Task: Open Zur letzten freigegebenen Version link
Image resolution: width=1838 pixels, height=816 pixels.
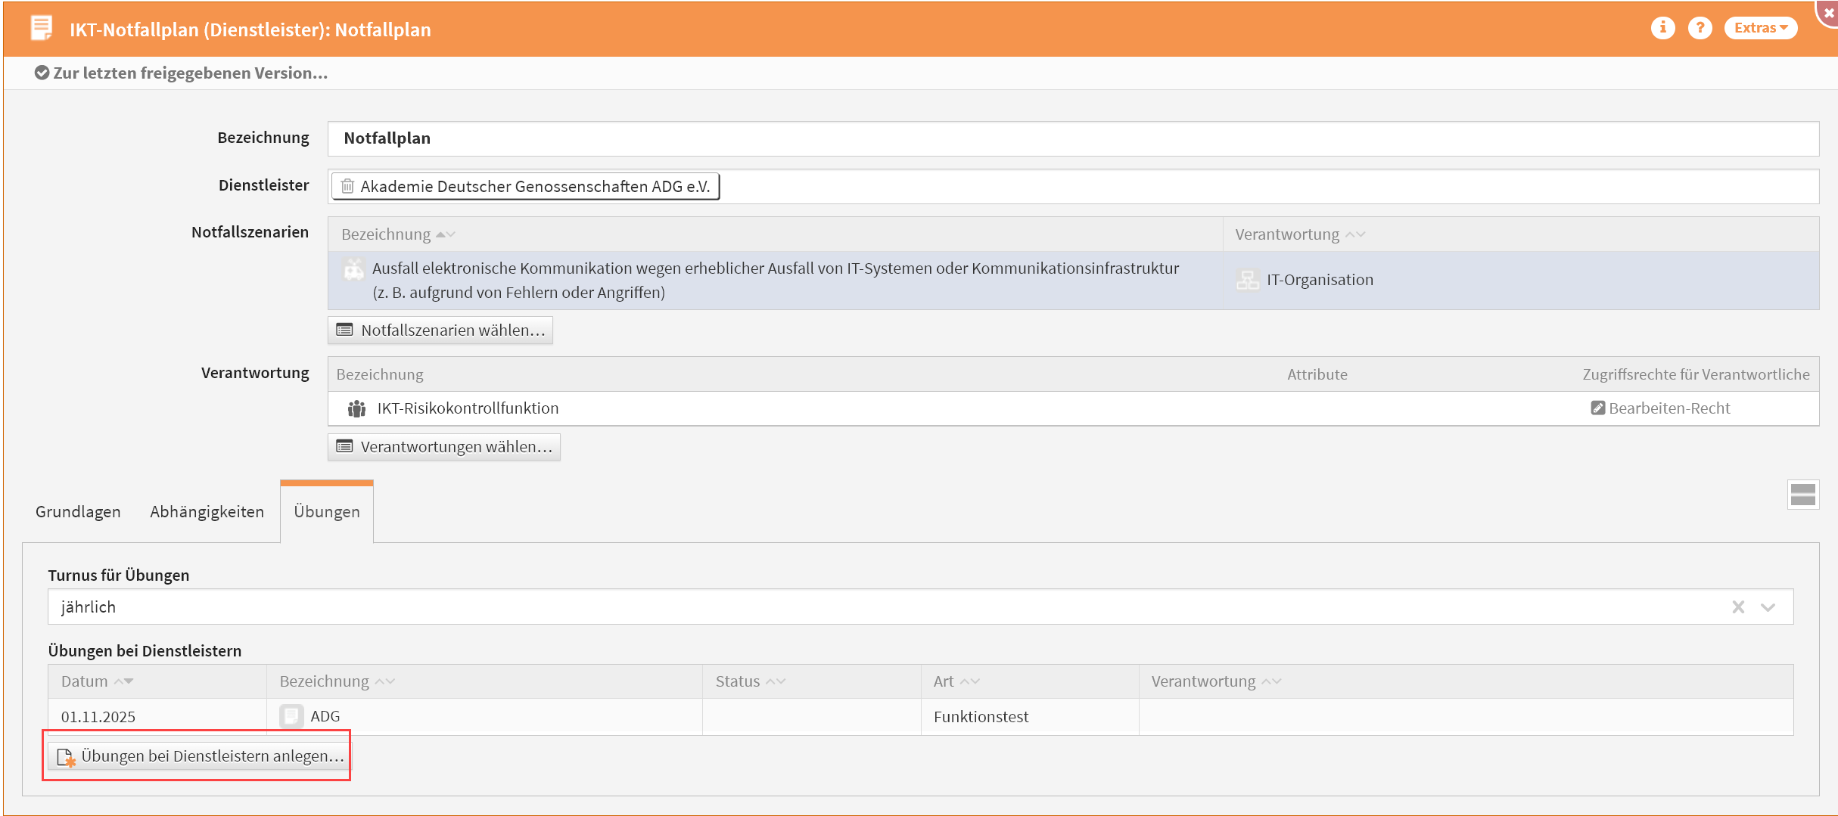Action: (x=182, y=73)
